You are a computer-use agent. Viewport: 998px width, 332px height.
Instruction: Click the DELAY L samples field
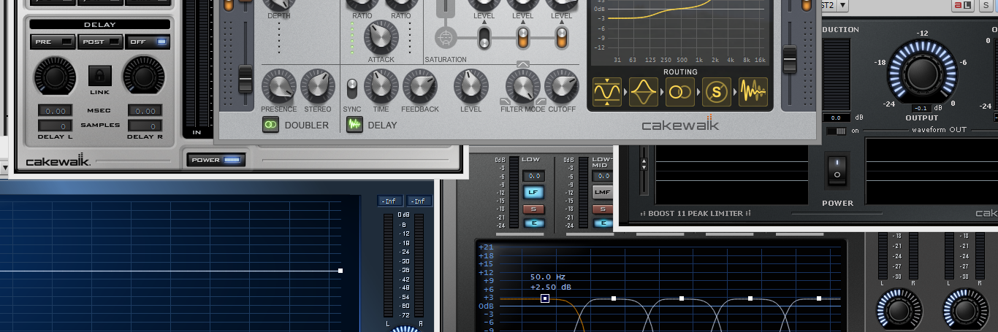pyautogui.click(x=55, y=126)
